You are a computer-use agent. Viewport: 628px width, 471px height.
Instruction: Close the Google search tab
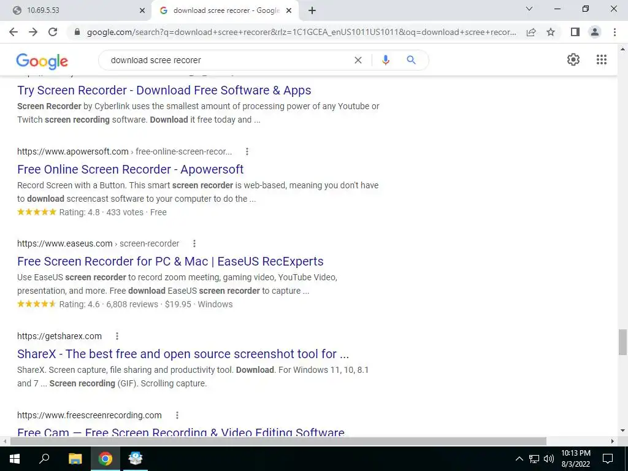pyautogui.click(x=289, y=11)
